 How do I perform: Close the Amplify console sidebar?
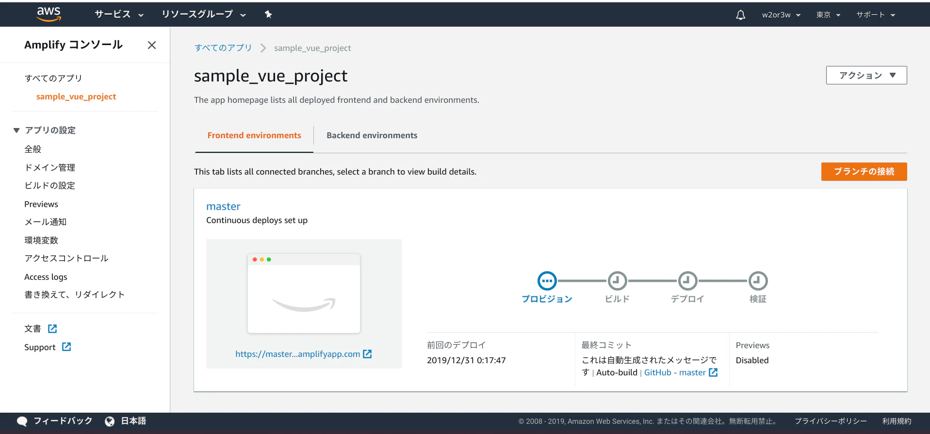pyautogui.click(x=152, y=45)
